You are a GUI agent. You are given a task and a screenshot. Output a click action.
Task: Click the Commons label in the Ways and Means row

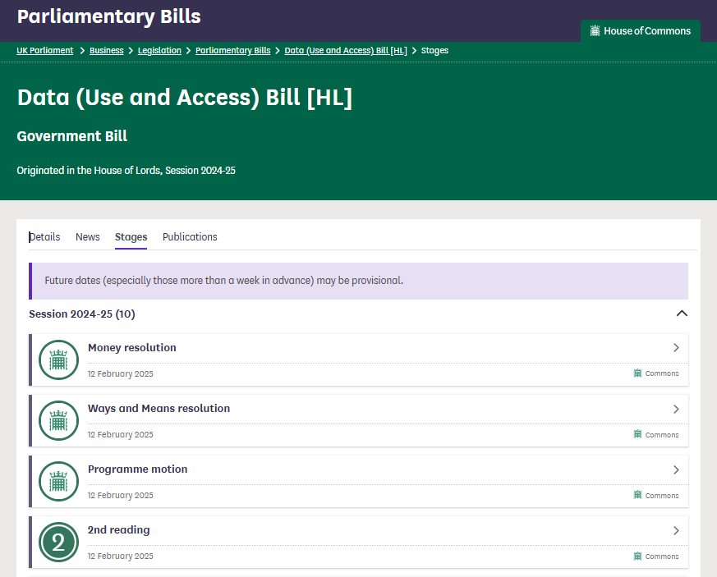662,434
